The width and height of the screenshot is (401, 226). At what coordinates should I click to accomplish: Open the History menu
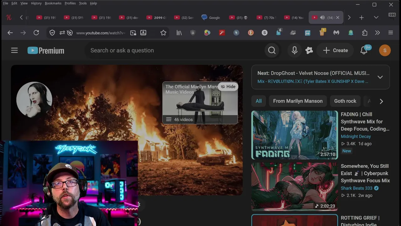[36, 3]
